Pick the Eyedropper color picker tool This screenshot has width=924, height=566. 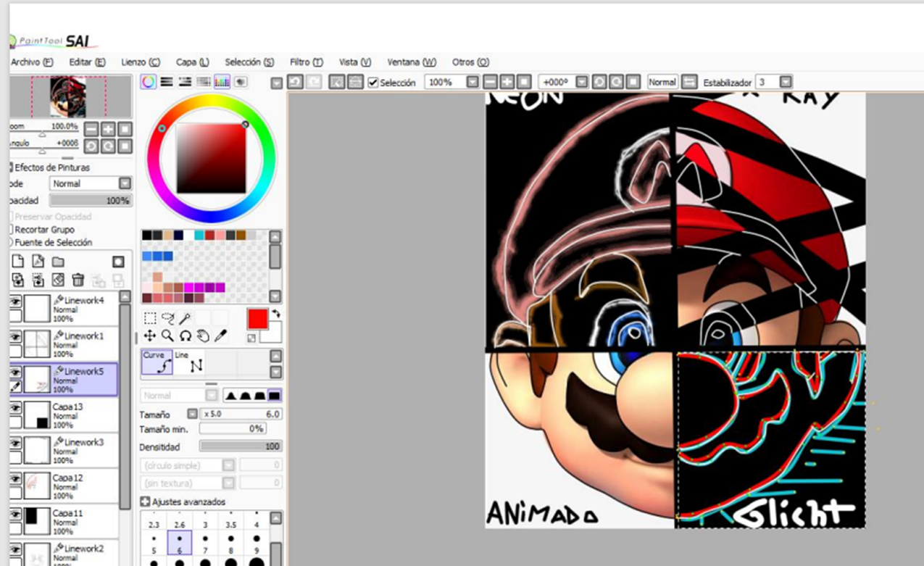[221, 336]
